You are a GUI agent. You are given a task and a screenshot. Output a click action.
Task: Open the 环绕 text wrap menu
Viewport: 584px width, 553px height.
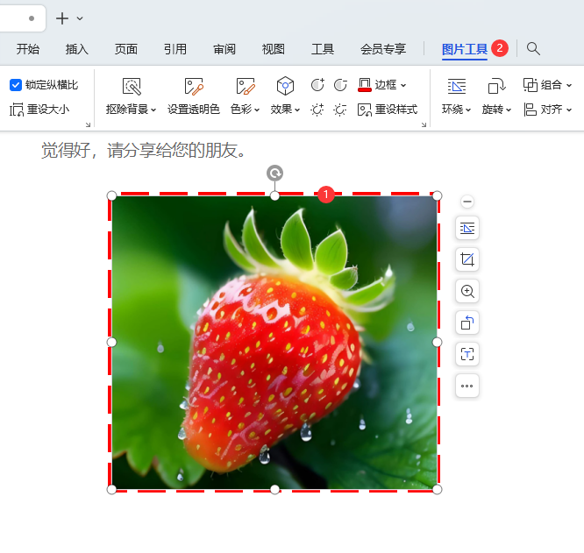click(x=457, y=96)
